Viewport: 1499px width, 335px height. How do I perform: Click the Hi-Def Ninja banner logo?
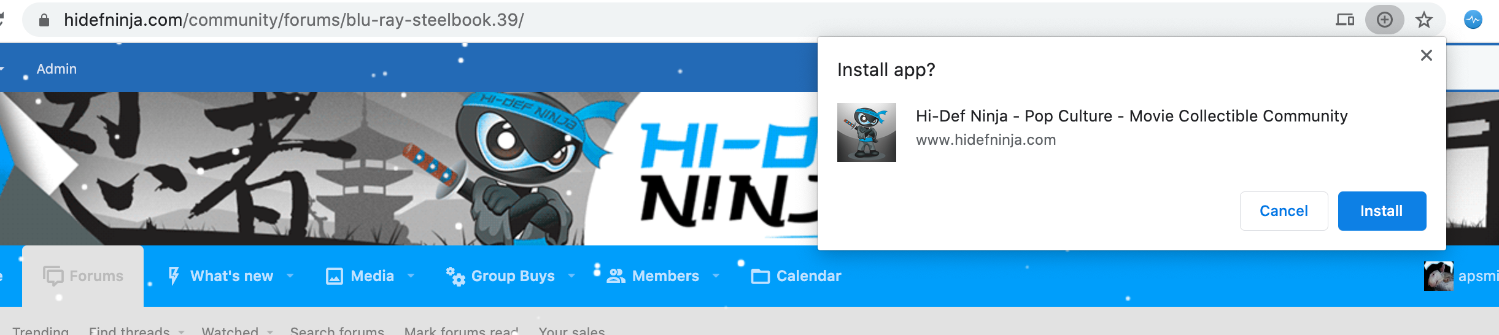tap(728, 174)
